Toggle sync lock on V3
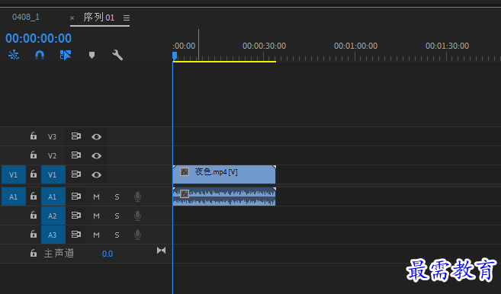This screenshot has width=501, height=294. coord(76,136)
